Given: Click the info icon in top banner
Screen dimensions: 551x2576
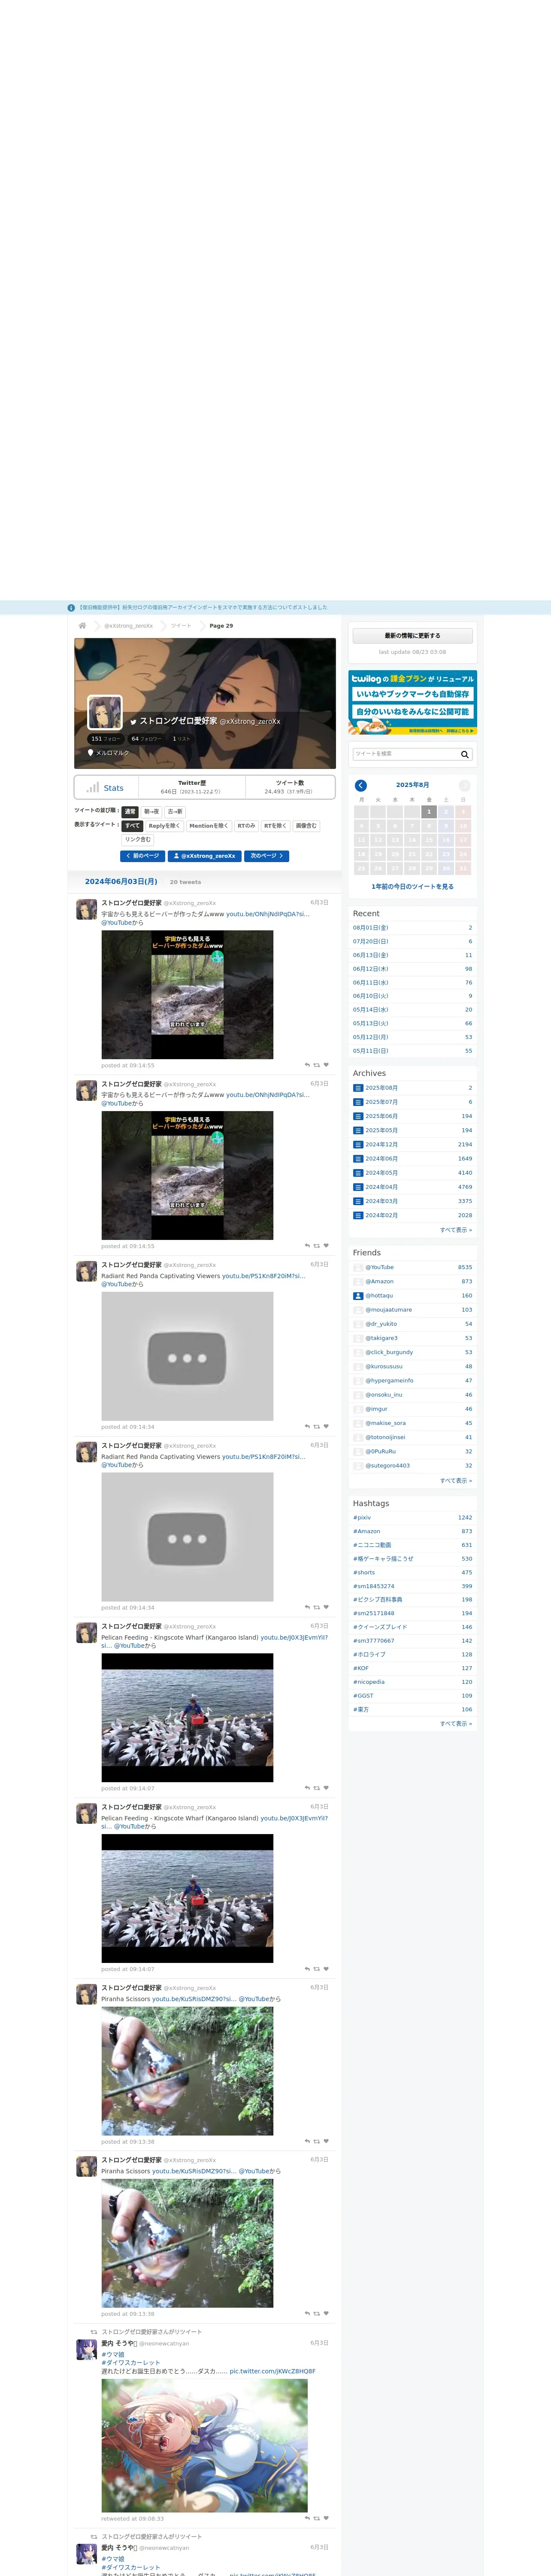Looking at the screenshot, I should (x=71, y=608).
